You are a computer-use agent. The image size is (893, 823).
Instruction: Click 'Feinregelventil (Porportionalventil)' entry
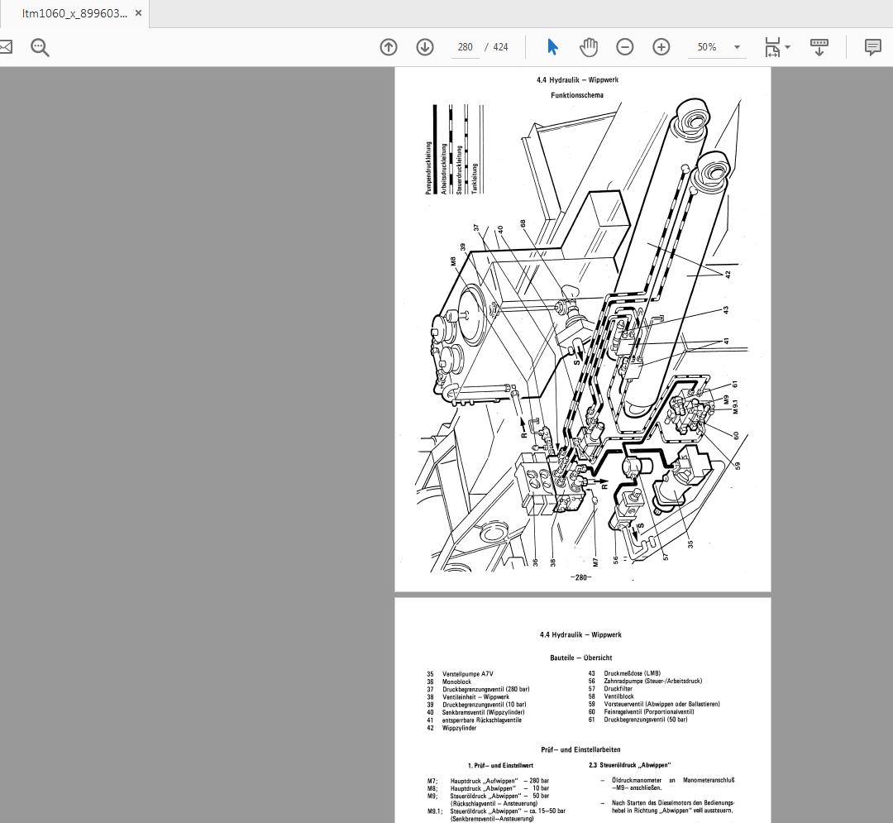tap(649, 712)
